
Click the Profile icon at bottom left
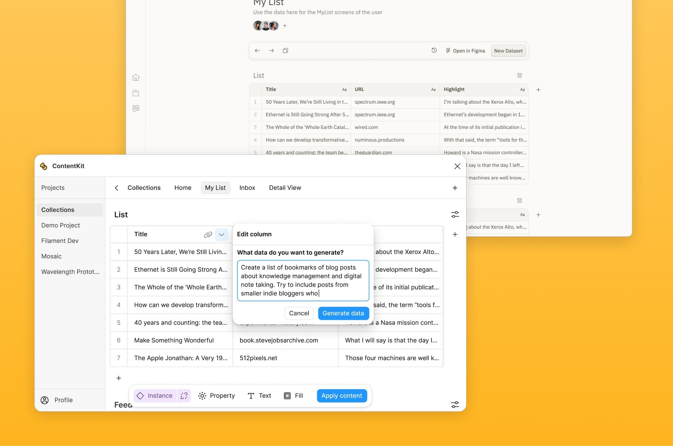coord(45,400)
